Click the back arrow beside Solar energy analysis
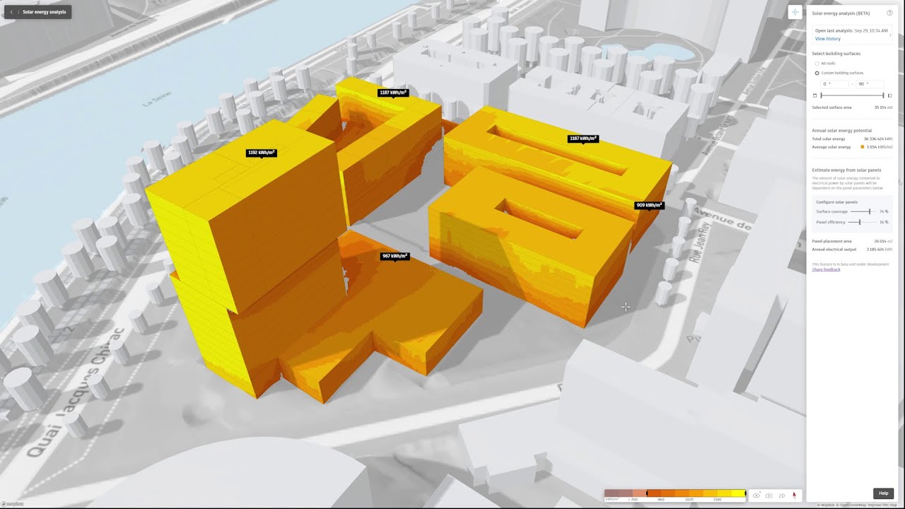 pos(11,11)
